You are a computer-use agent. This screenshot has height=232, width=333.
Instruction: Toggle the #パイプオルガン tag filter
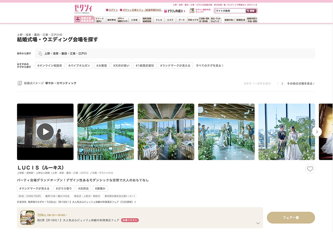pos(79,65)
